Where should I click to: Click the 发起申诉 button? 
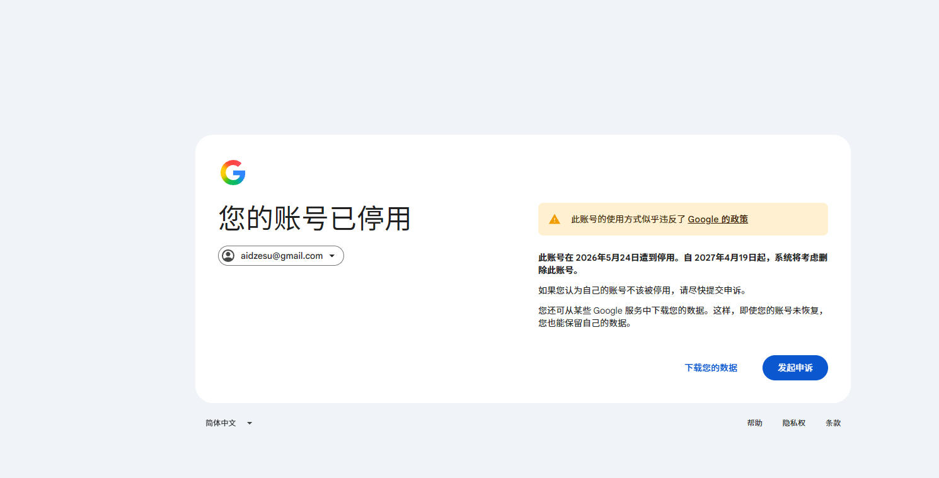tap(795, 368)
